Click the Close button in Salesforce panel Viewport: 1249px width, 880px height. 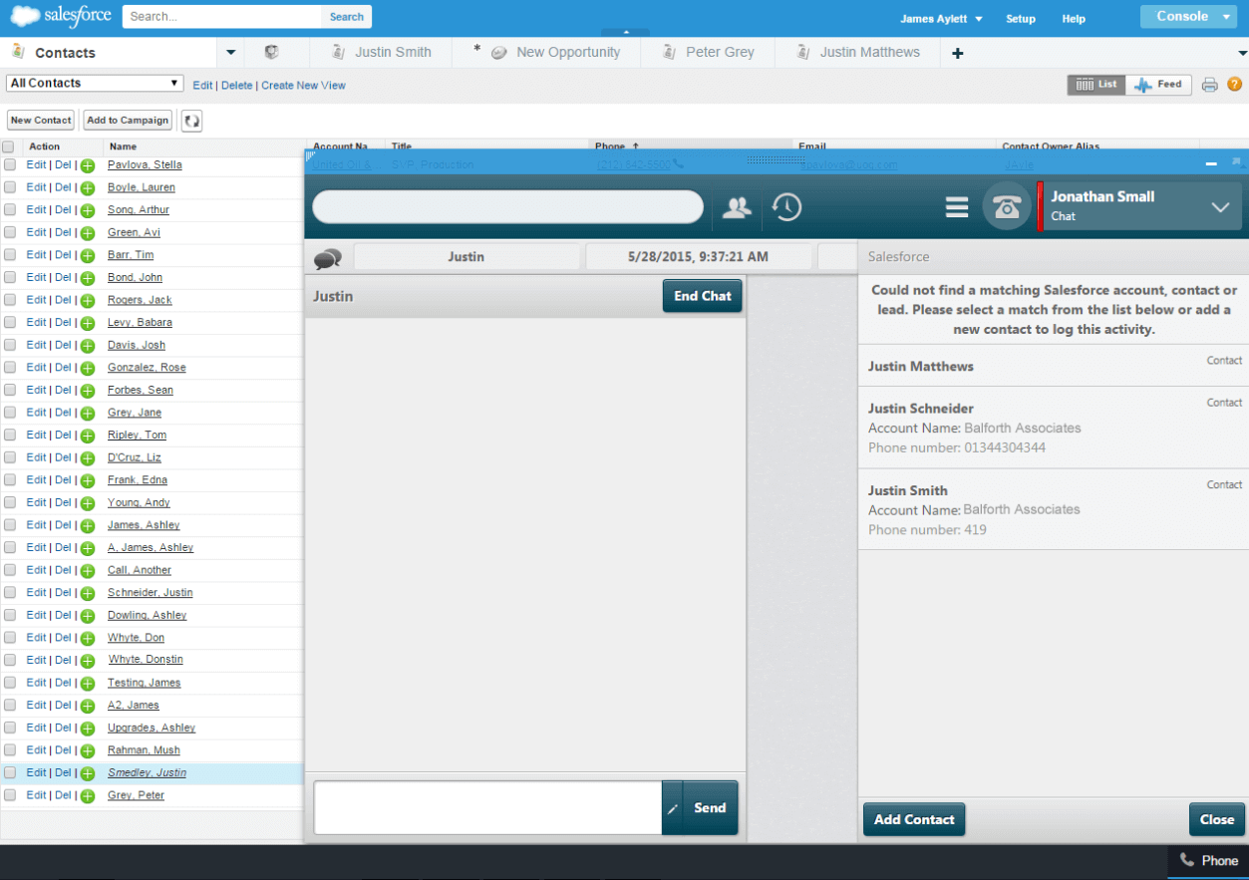(1217, 819)
